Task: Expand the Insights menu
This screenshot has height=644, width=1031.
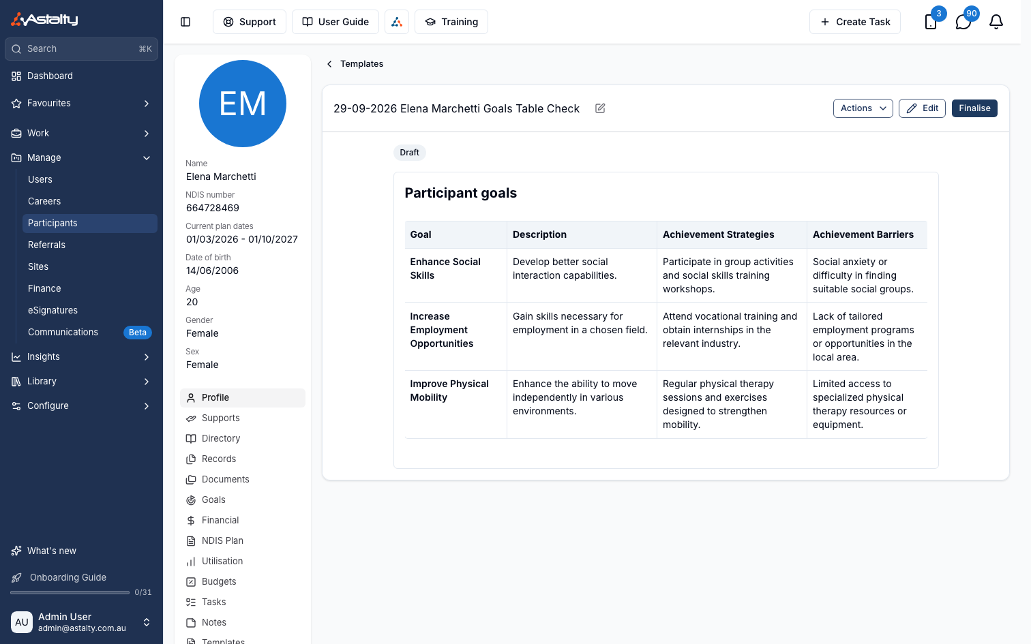Action: [x=81, y=357]
